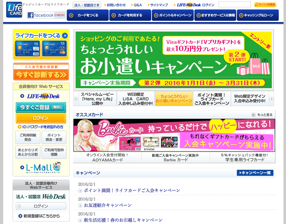Click the ポイント照会・変更 button

pos(54,137)
